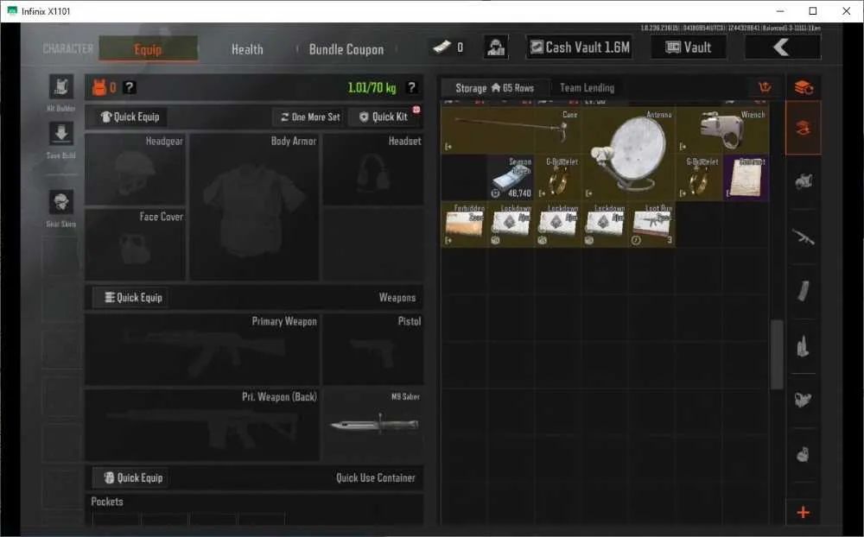The height and width of the screenshot is (537, 864).
Task: Select the Cane item in storage
Action: pos(511,130)
